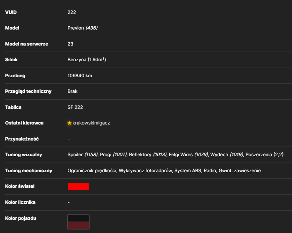292x233 pixels.
Task: Click the Spoiler (1158) tuning entry
Action: point(82,155)
